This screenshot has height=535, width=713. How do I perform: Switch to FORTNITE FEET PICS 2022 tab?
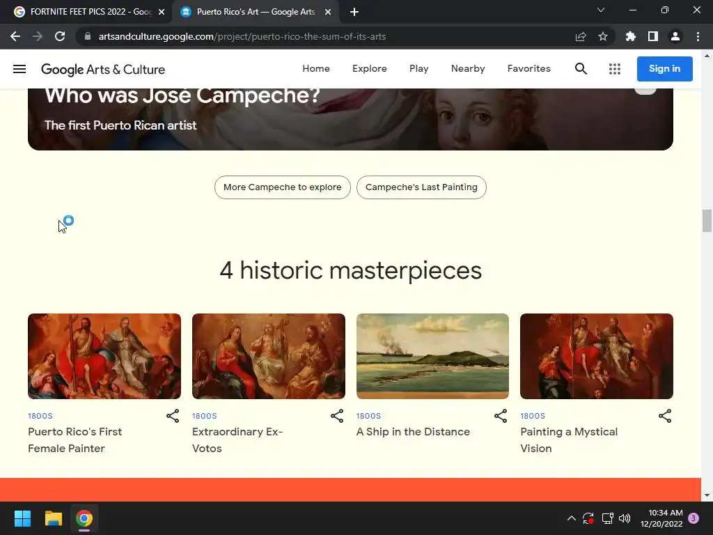86,12
